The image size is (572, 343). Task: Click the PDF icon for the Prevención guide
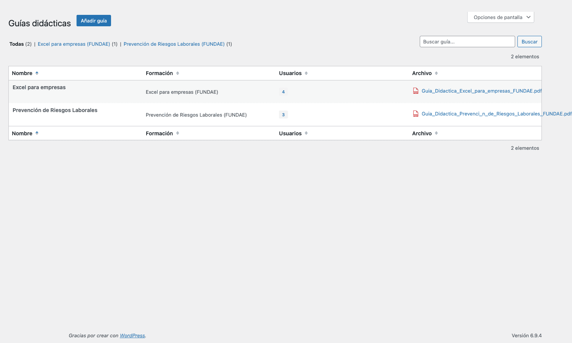click(416, 114)
